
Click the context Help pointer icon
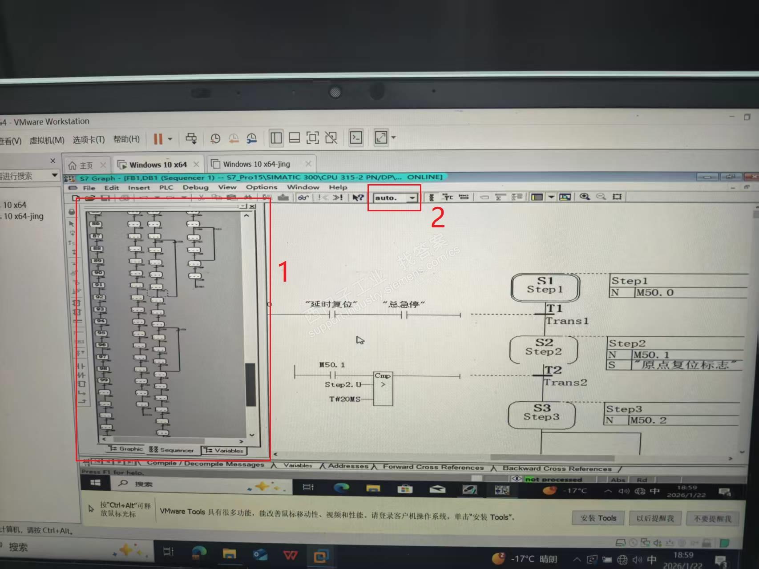(x=358, y=198)
